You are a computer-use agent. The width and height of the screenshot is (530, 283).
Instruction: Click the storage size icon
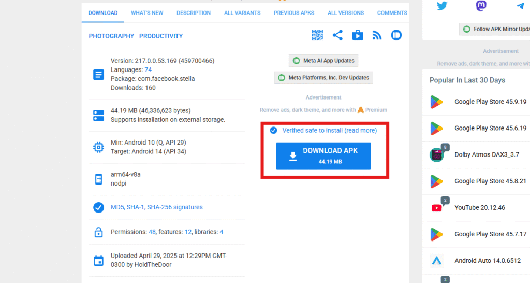pyautogui.click(x=98, y=115)
